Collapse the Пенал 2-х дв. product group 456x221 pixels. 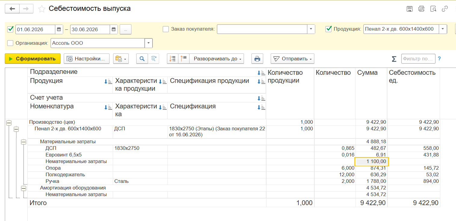coord(16,129)
